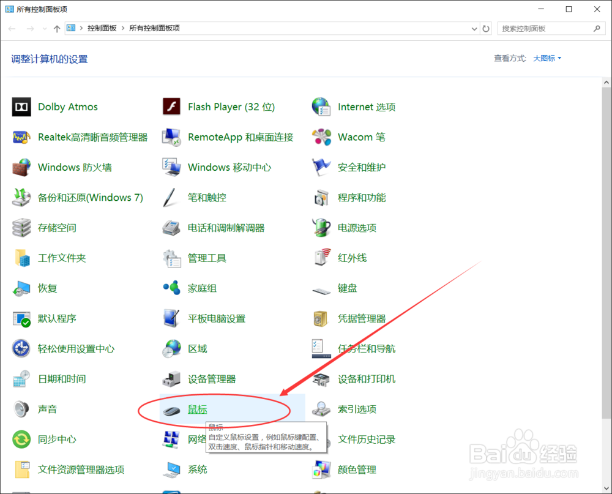Open the Flash Player (32 位) icon

point(171,107)
